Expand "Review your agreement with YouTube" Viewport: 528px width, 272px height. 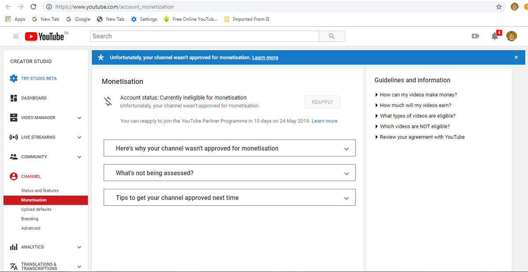tap(420, 137)
